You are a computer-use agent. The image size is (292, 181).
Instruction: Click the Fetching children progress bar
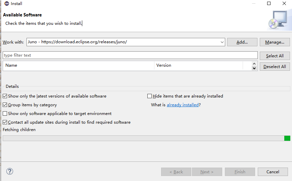click(x=146, y=138)
